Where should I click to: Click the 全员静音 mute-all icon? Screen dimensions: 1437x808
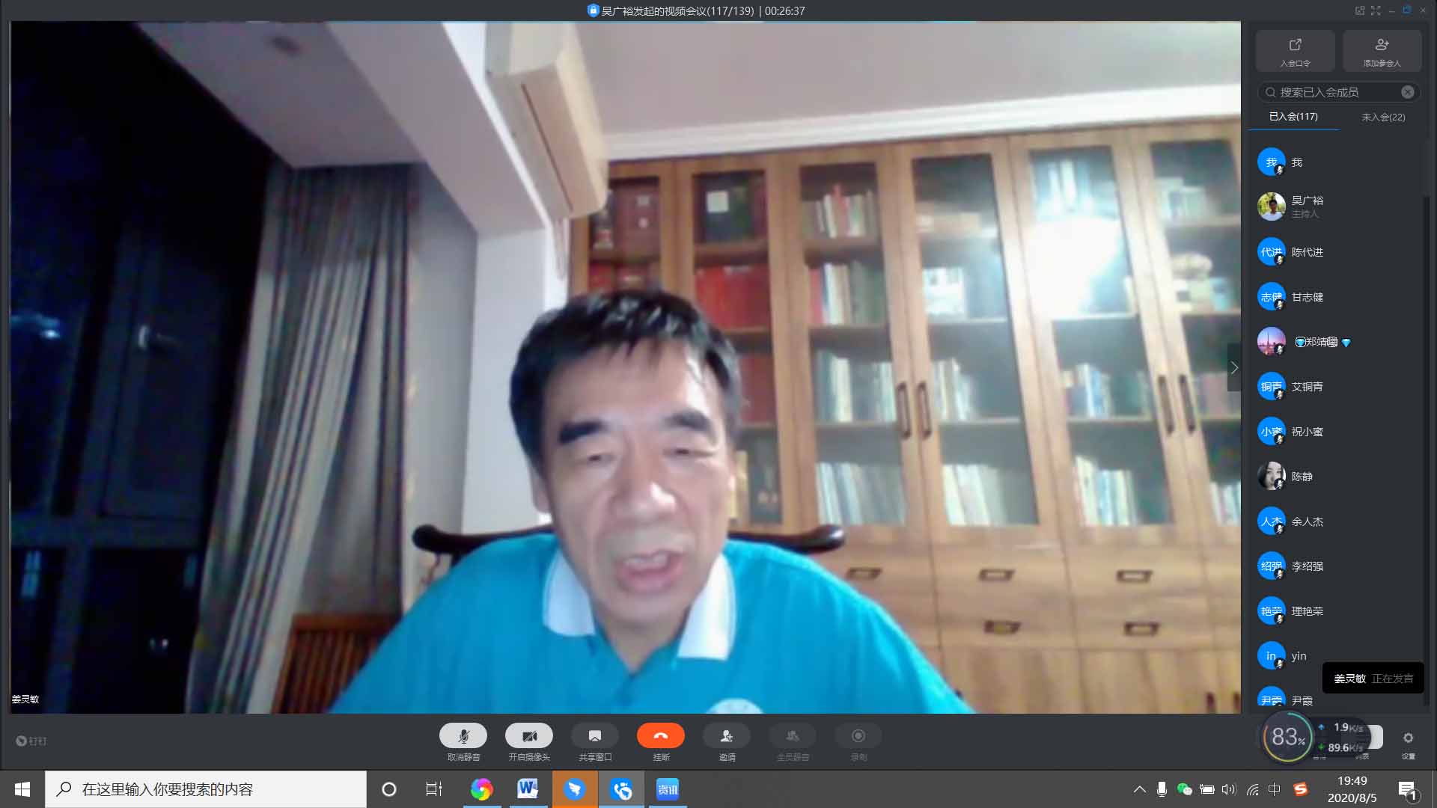pyautogui.click(x=792, y=736)
